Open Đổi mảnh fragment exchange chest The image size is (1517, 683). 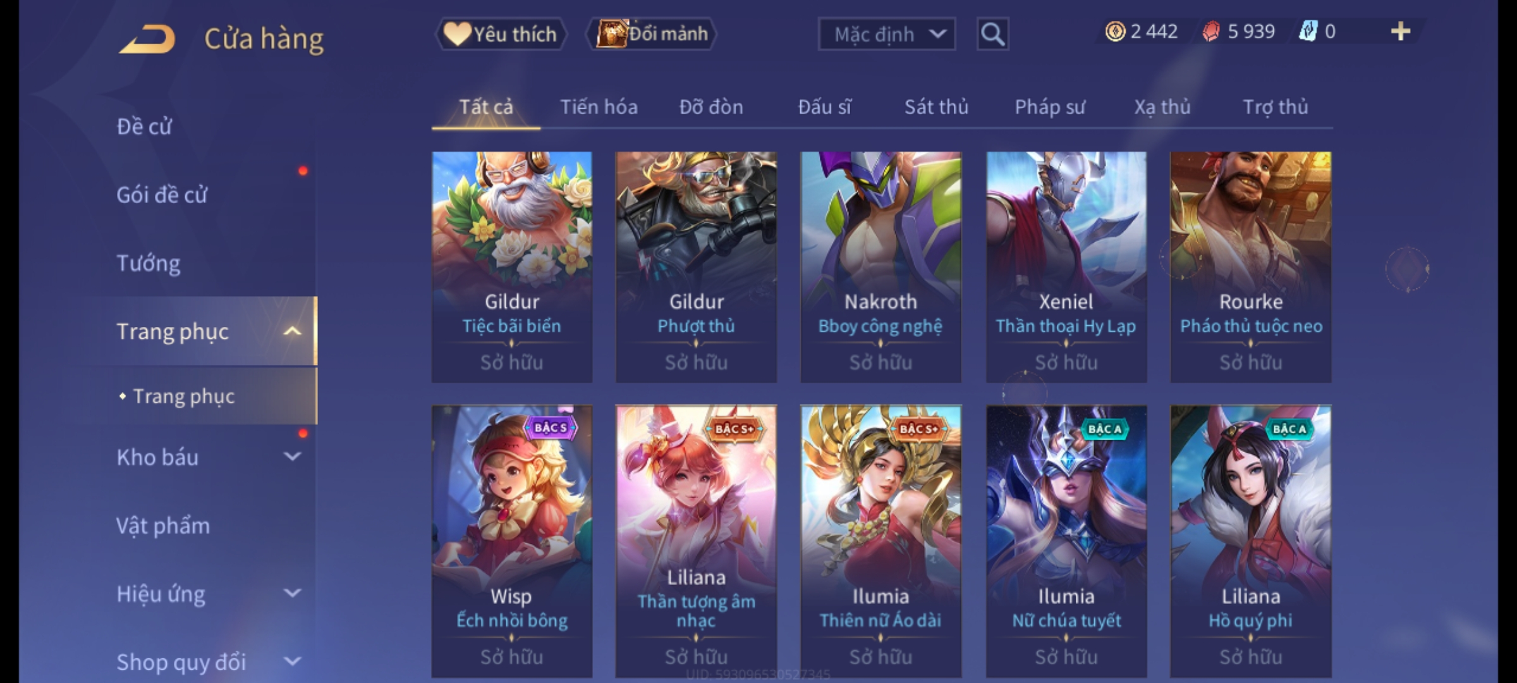(x=652, y=34)
